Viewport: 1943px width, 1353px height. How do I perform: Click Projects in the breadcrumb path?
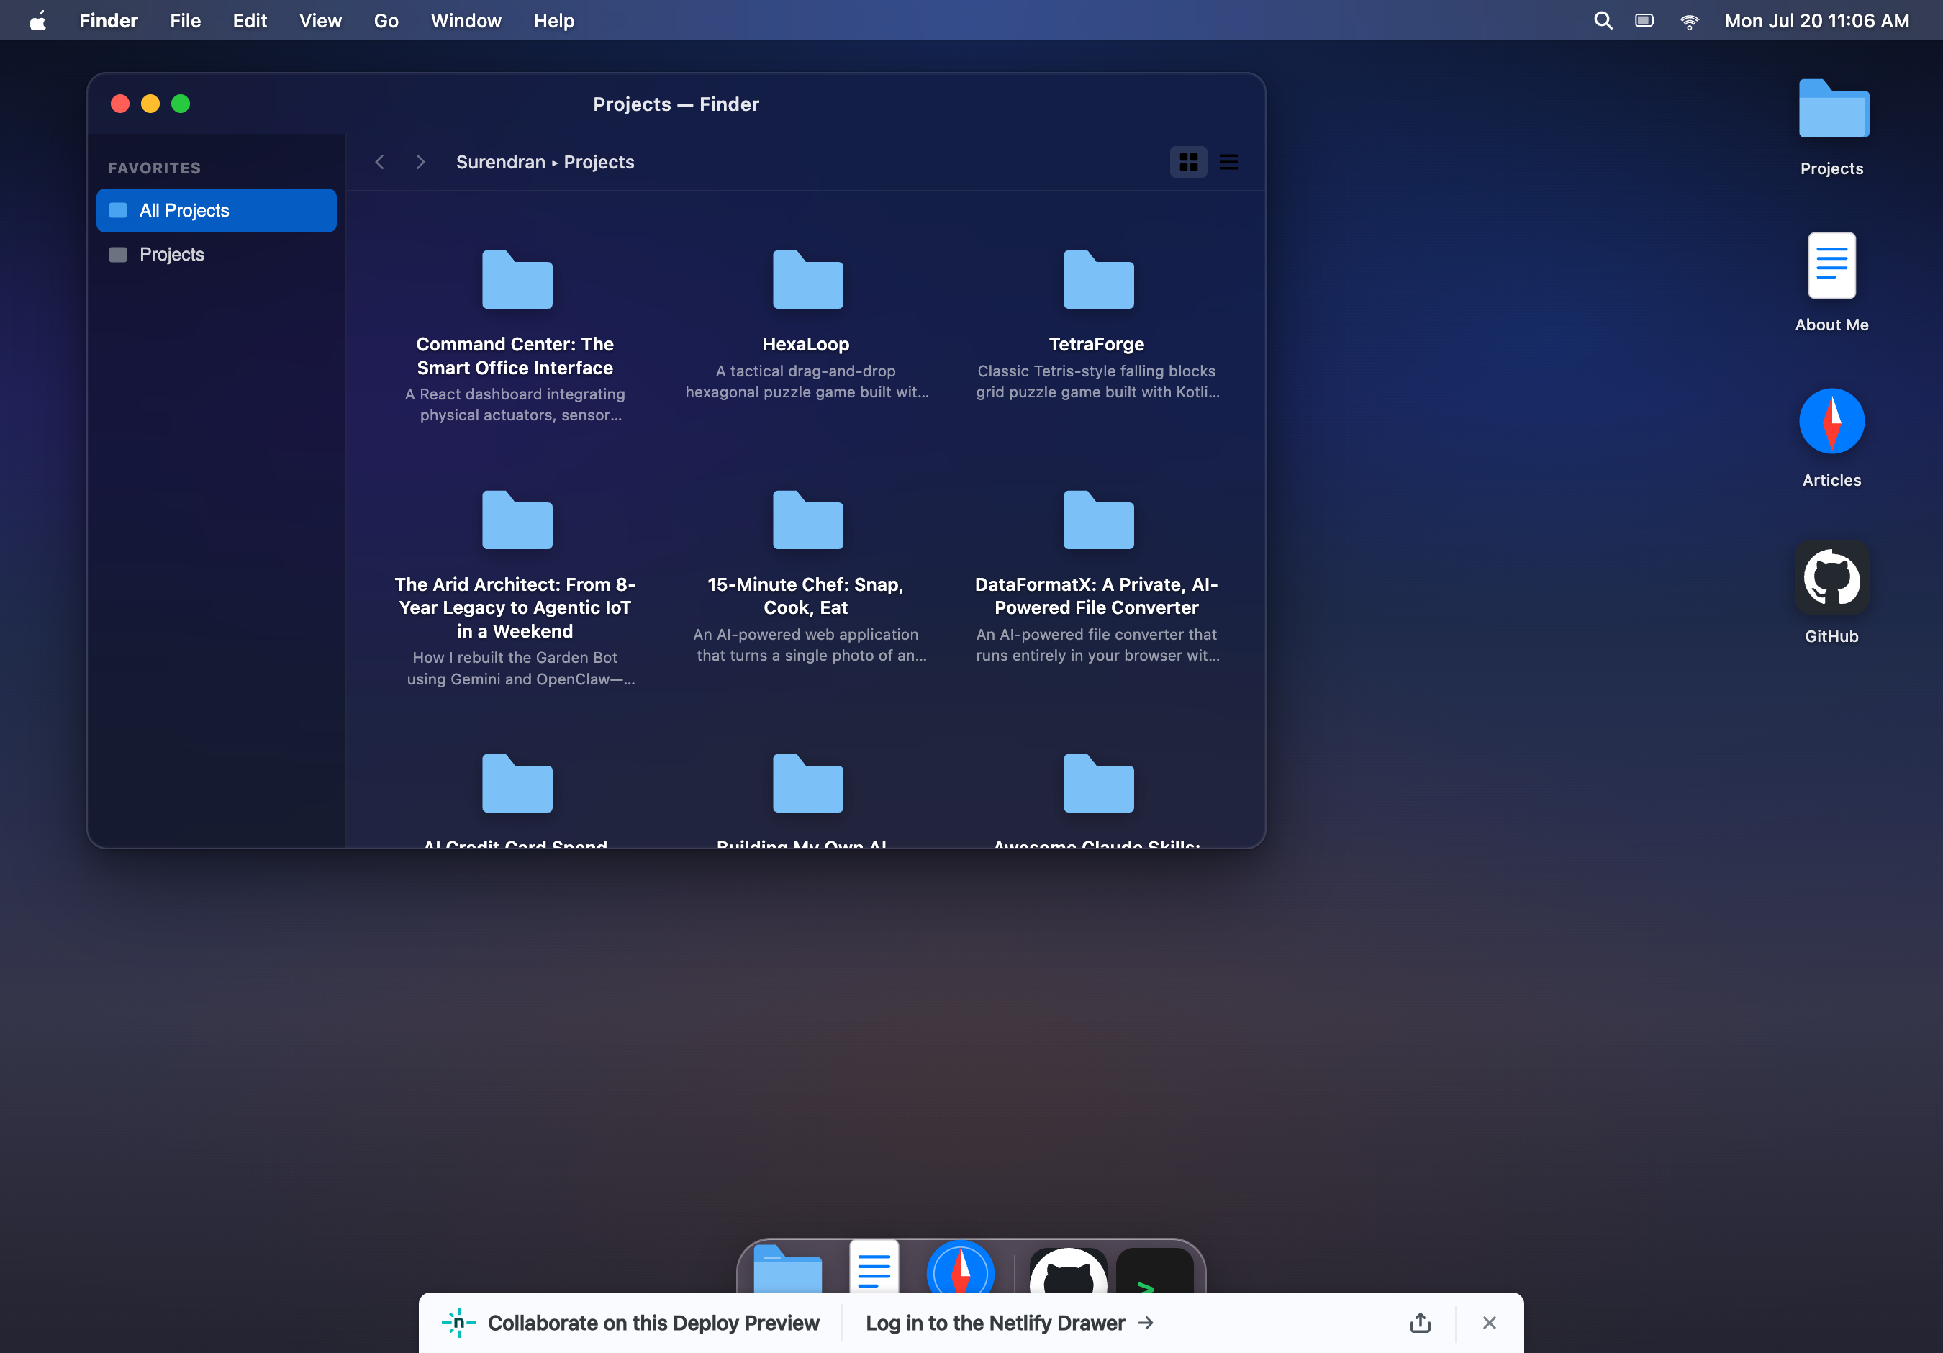[x=599, y=162]
